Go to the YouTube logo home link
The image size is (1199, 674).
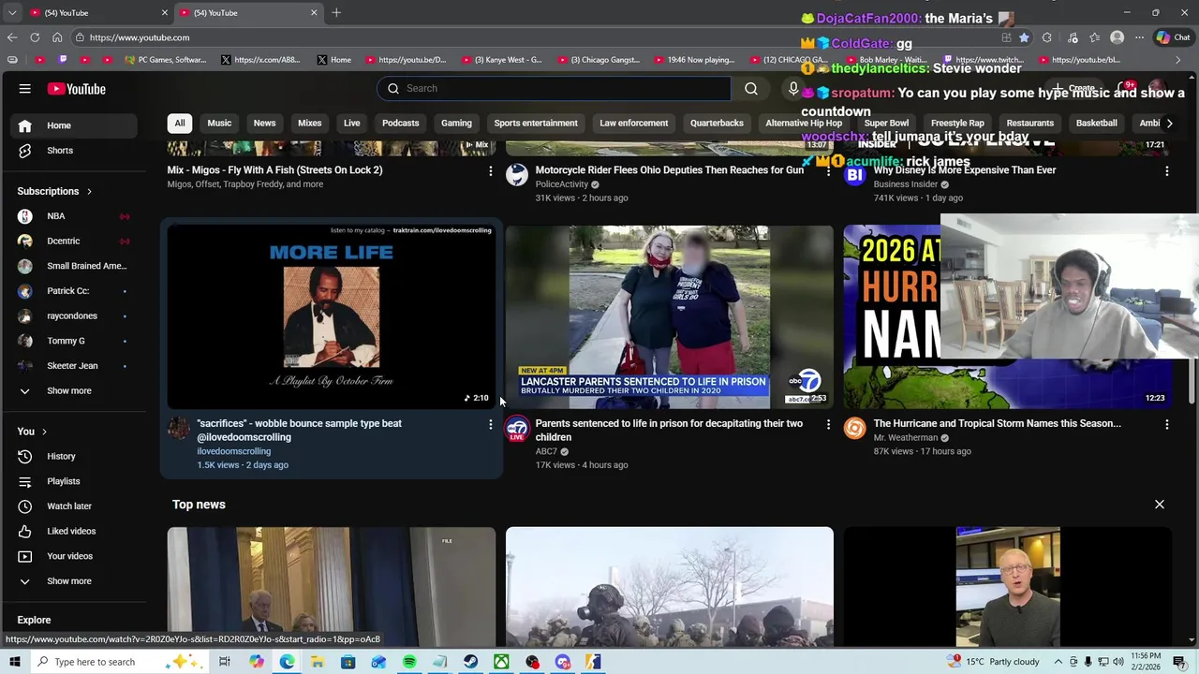click(77, 89)
